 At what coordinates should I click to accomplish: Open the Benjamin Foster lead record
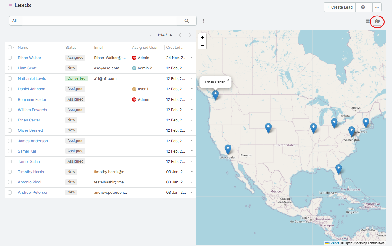tap(32, 99)
